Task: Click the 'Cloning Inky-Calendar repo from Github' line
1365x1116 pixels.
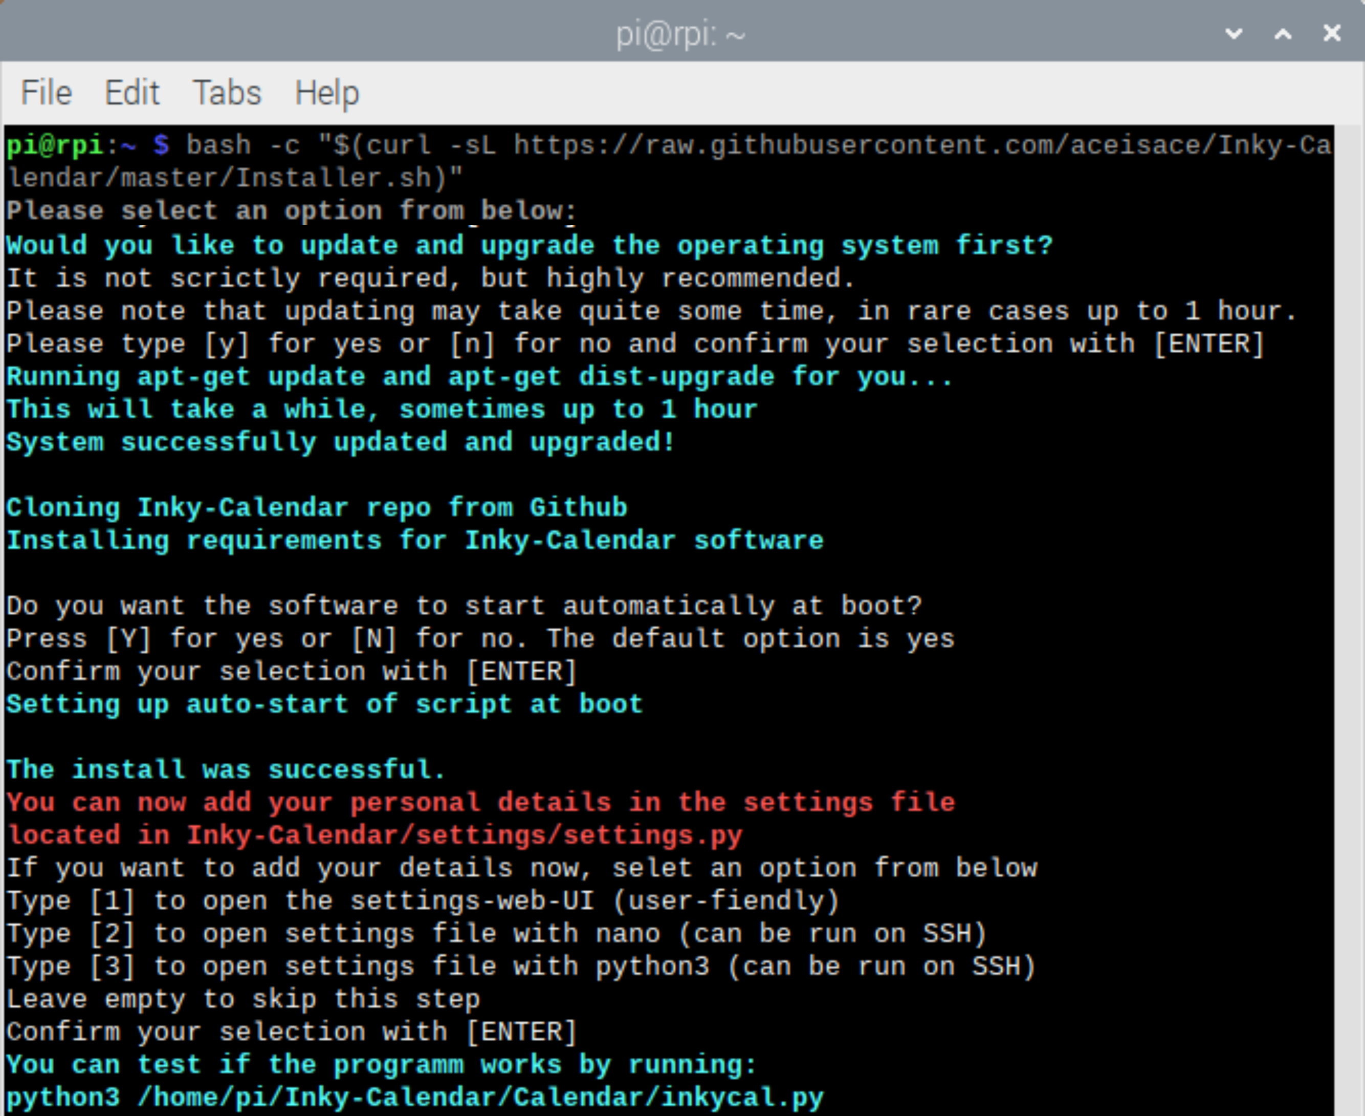Action: pyautogui.click(x=317, y=508)
